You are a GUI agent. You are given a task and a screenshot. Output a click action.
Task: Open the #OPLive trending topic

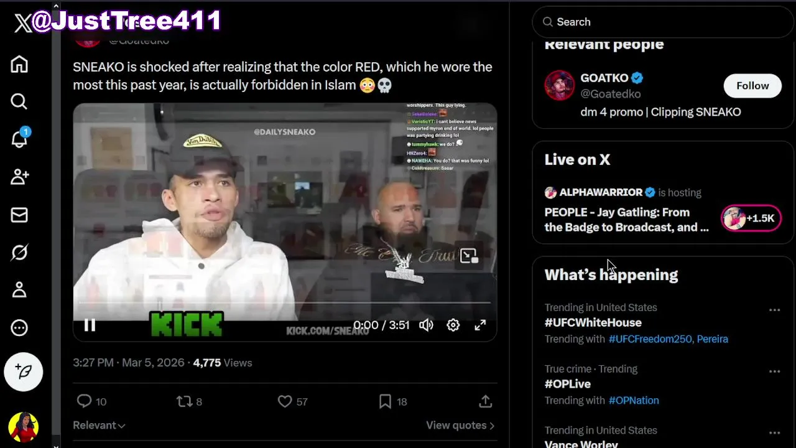click(x=568, y=384)
